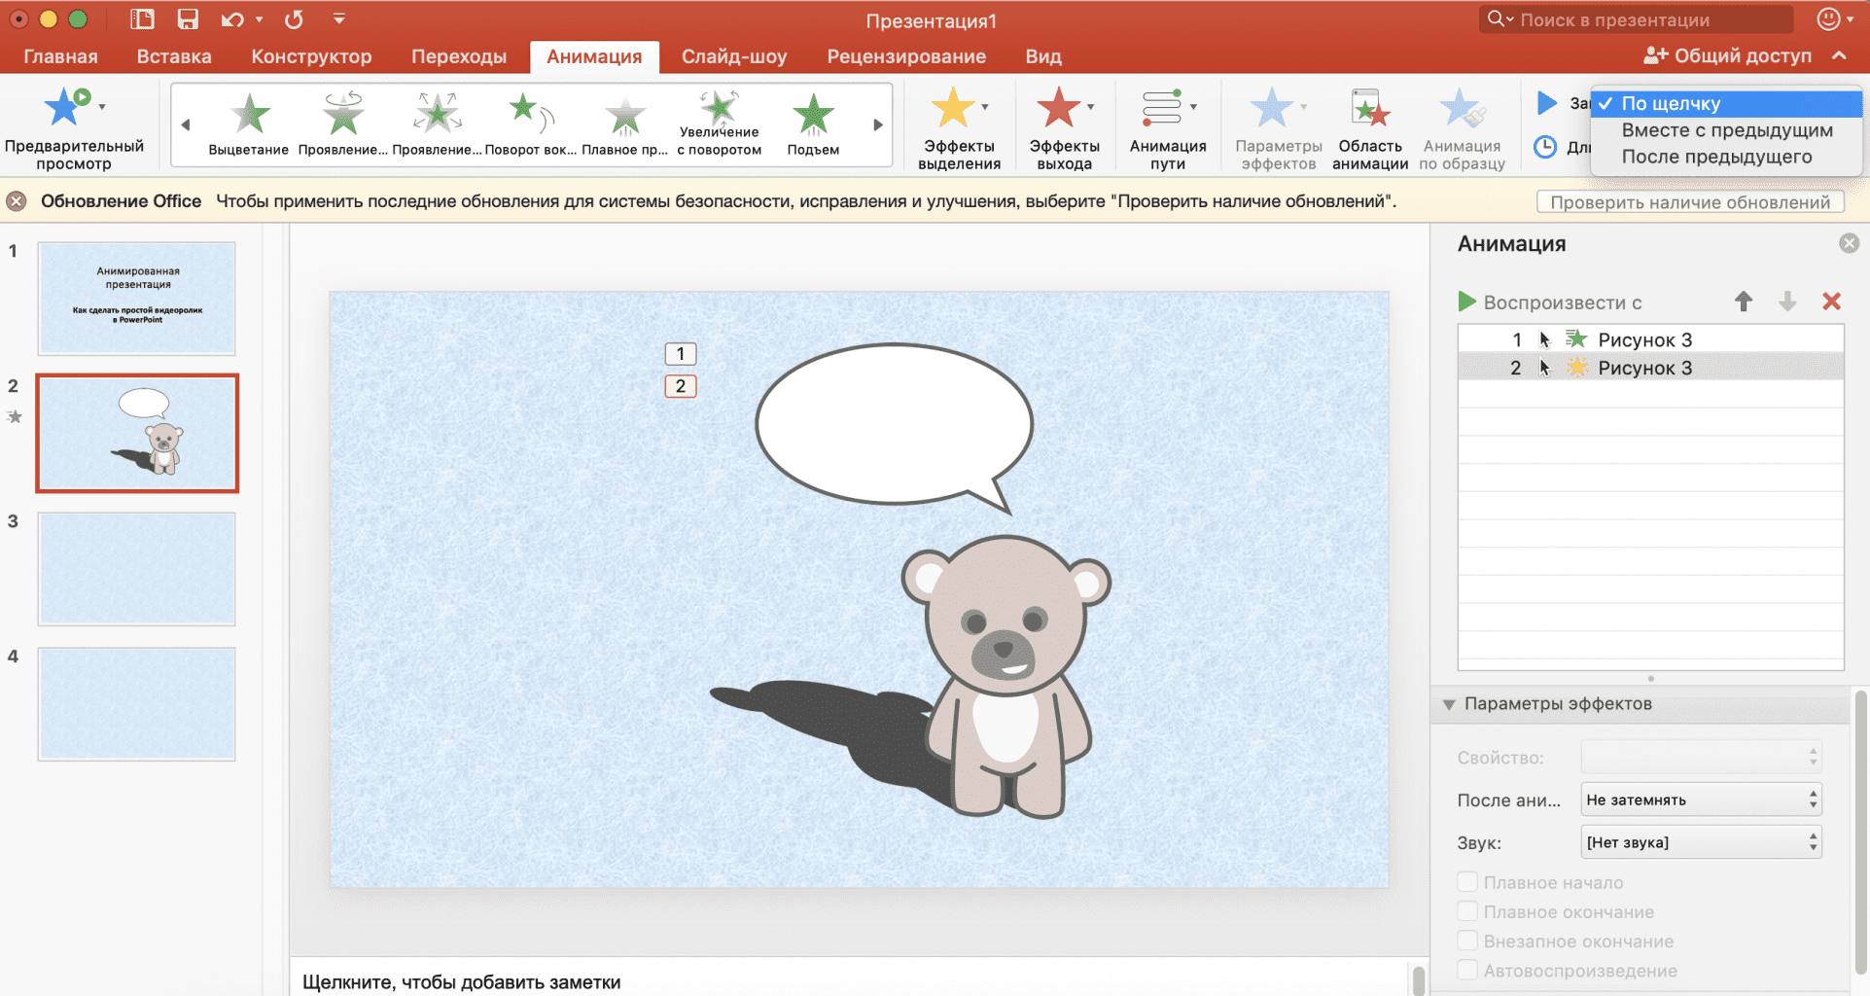Enable Плавное окончание checkbox
The image size is (1870, 996).
[1467, 911]
